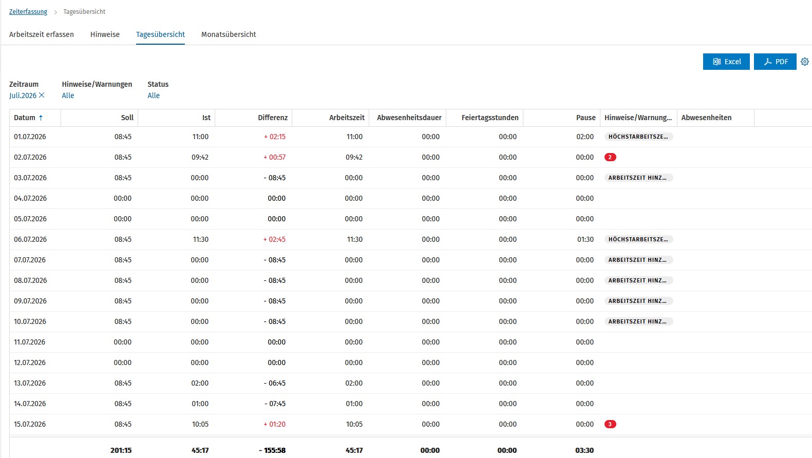
Task: Sort by the Abwesenheitsdauer column header
Action: [409, 118]
